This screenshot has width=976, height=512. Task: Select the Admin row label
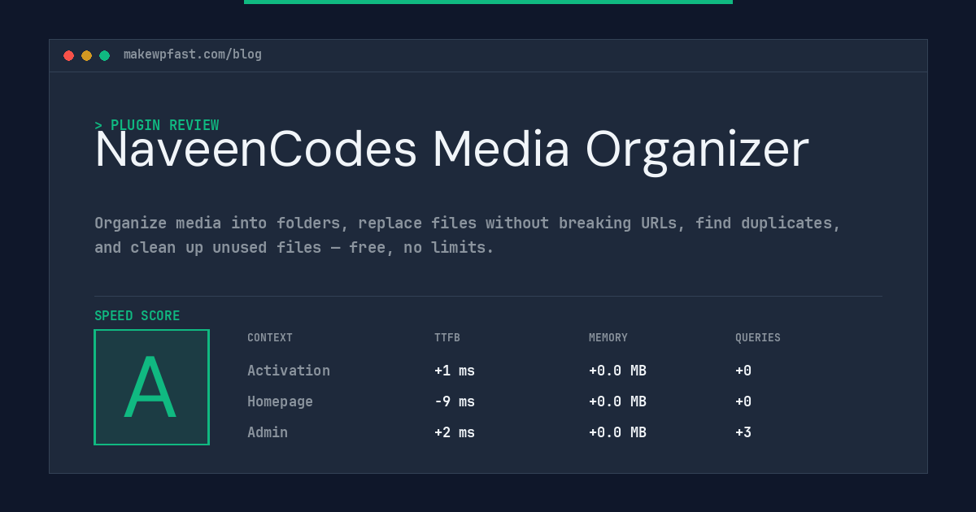[x=268, y=432]
